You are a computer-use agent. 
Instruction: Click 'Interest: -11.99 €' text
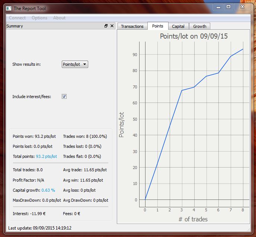[x=29, y=214]
